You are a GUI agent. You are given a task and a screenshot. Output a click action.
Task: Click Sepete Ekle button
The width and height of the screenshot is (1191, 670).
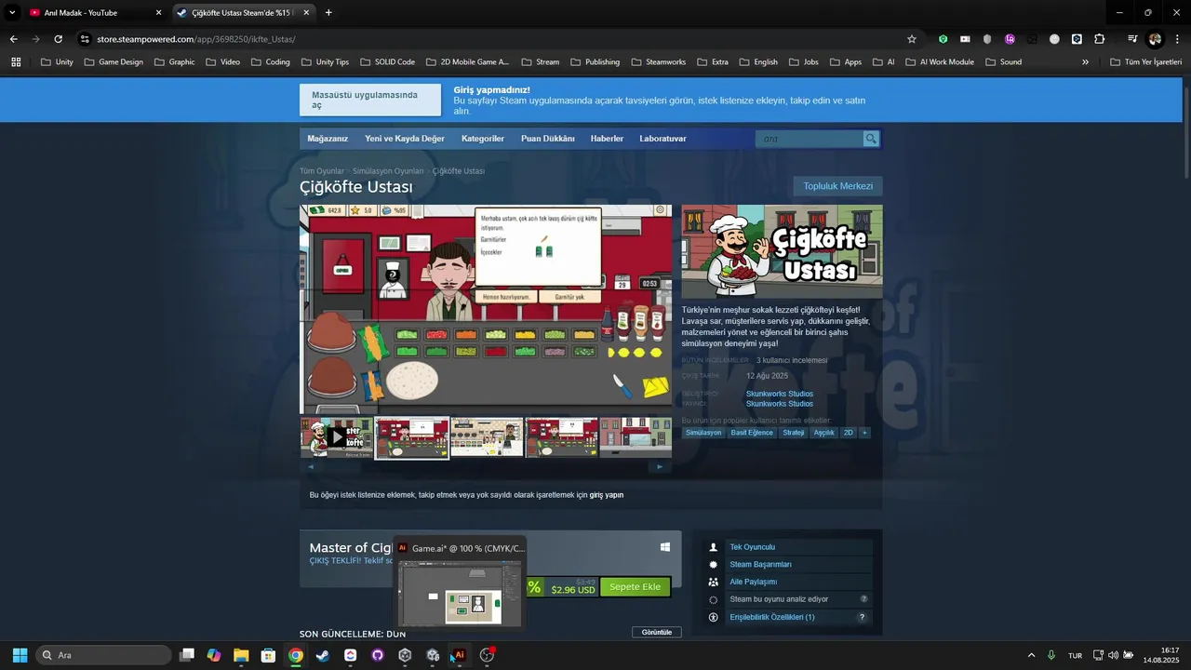635,587
